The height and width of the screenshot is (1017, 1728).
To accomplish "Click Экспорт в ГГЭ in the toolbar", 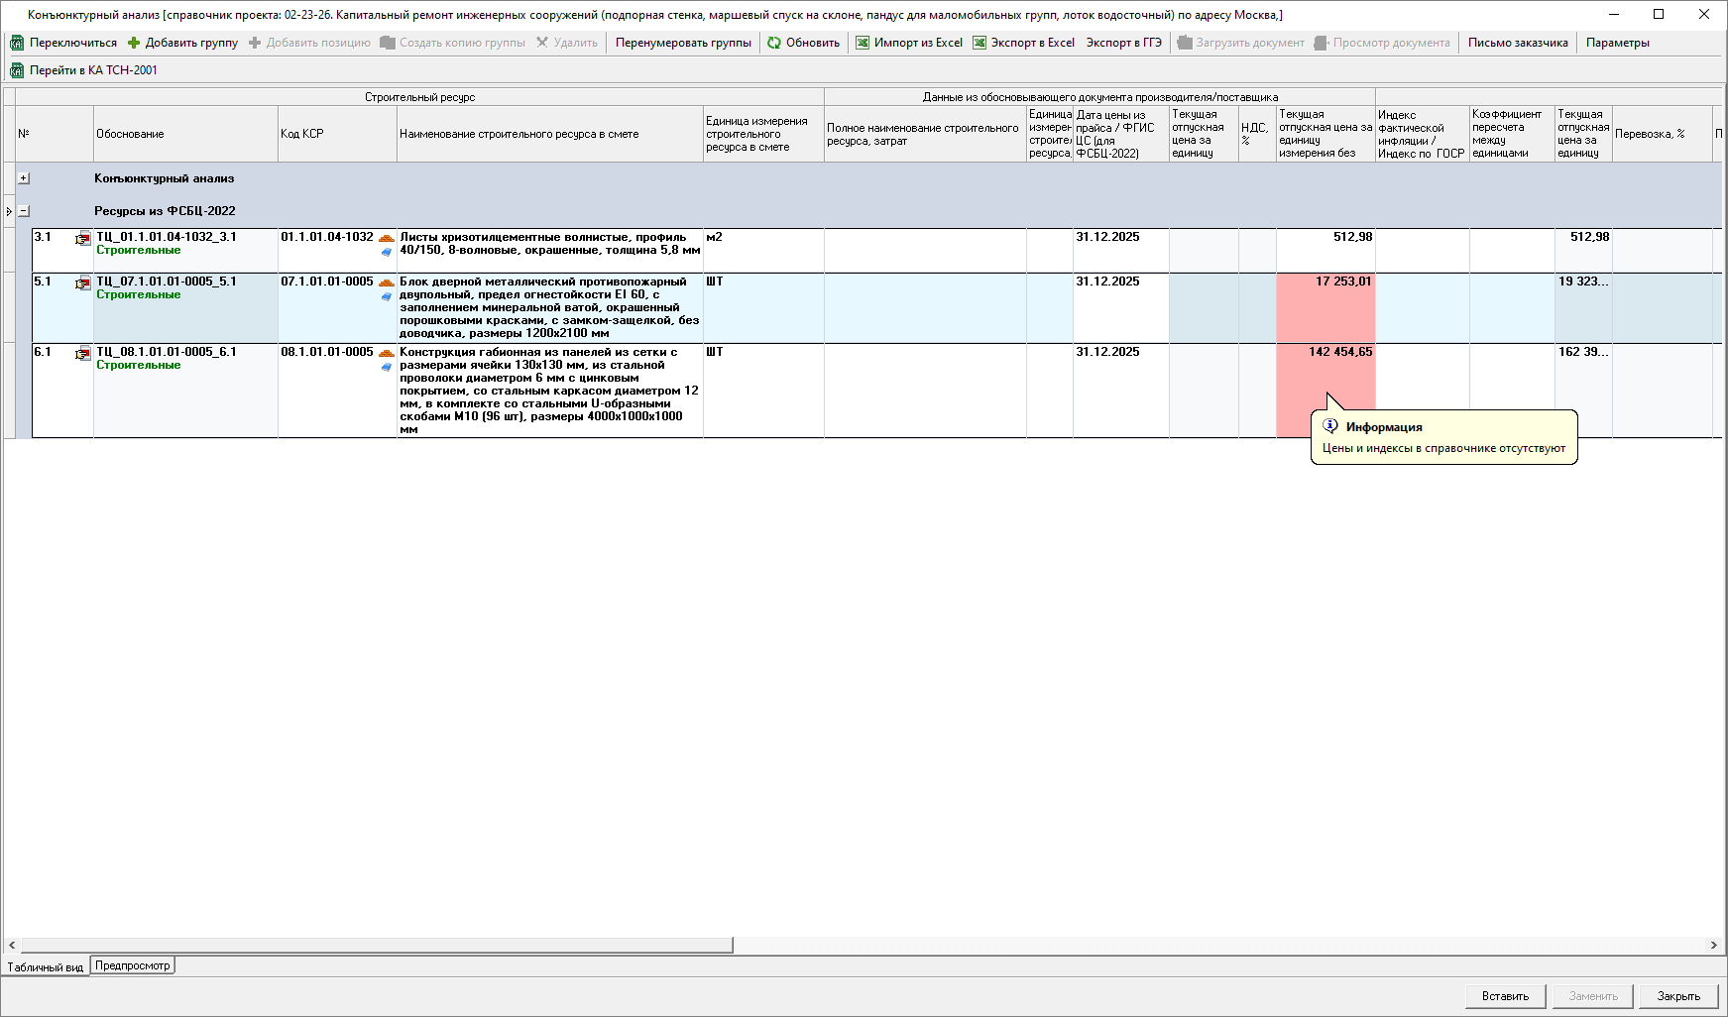I will click(1123, 43).
